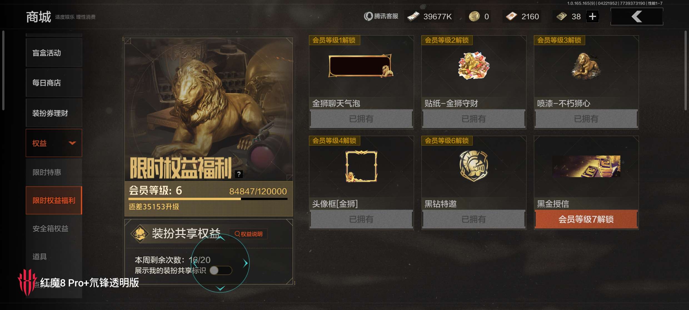Toggle the outfit sharing badge display switch

tap(221, 270)
